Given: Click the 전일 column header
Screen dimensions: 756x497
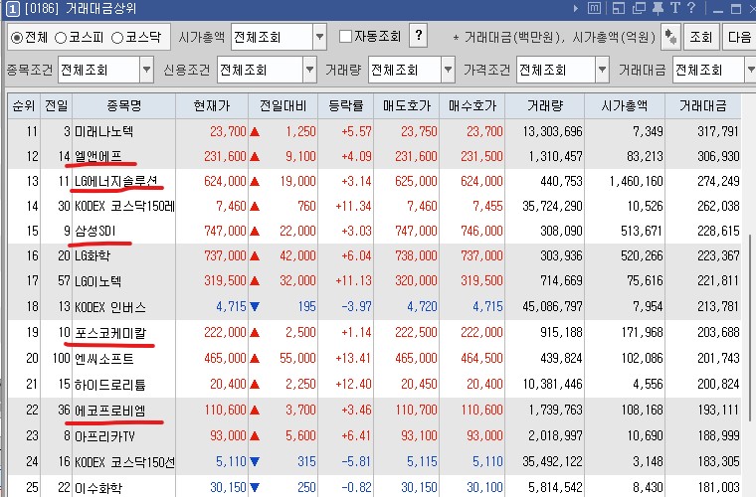Looking at the screenshot, I should pyautogui.click(x=57, y=105).
